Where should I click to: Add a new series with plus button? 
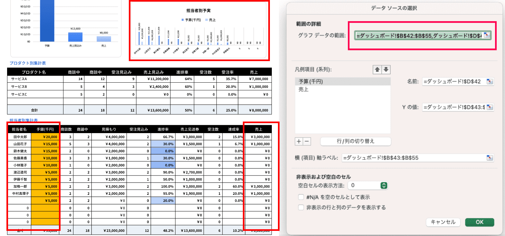299,141
